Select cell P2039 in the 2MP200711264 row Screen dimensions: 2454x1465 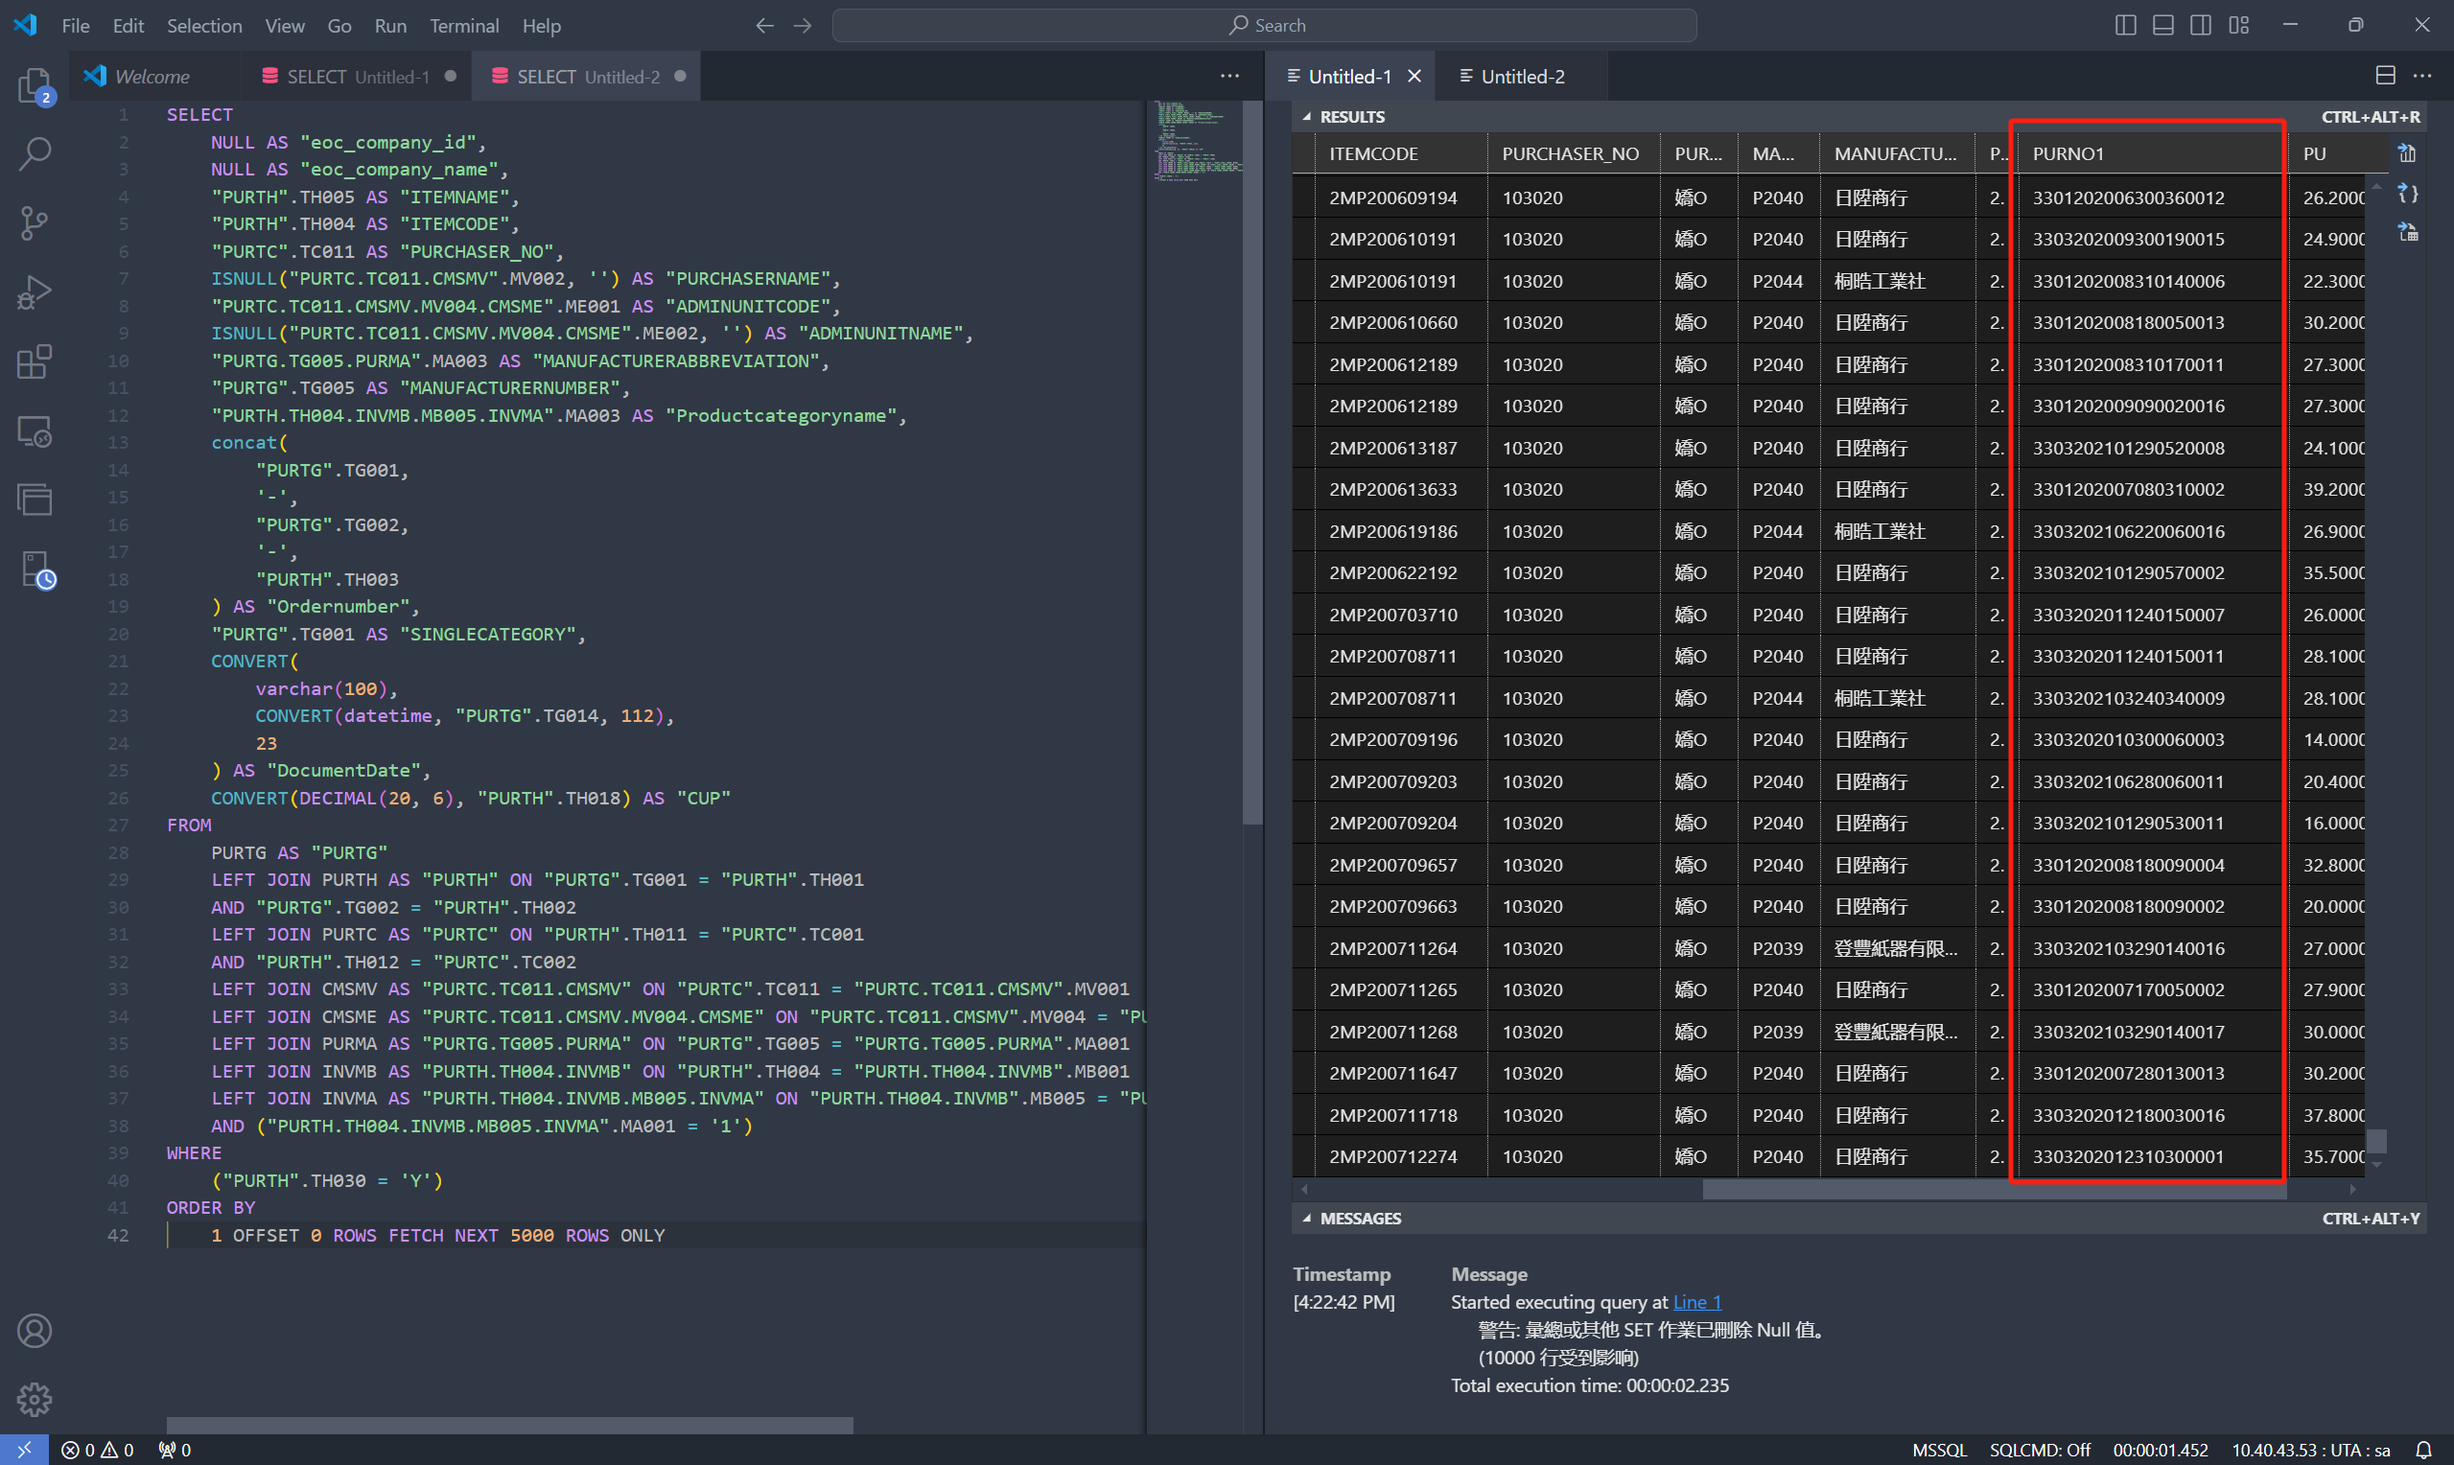pos(1778,948)
